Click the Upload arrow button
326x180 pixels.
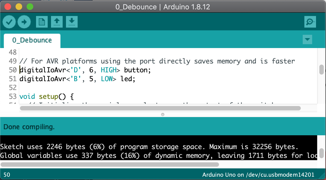tap(24, 22)
